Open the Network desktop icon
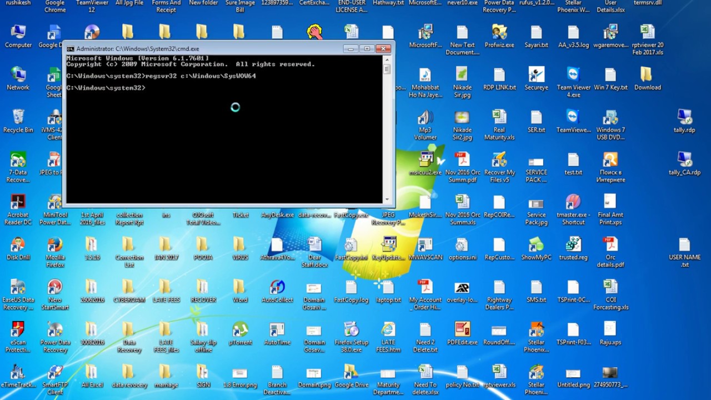This screenshot has width=711, height=400. tap(18, 78)
